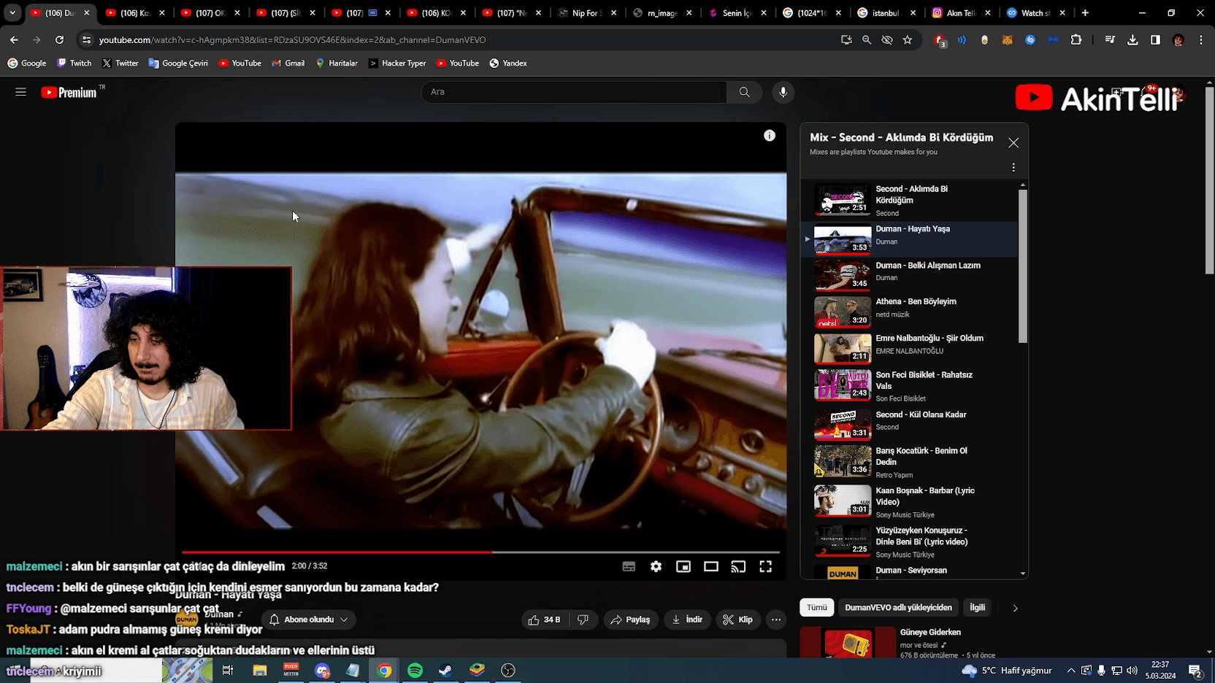
Task: Click the browser reload button
Action: pyautogui.click(x=59, y=40)
